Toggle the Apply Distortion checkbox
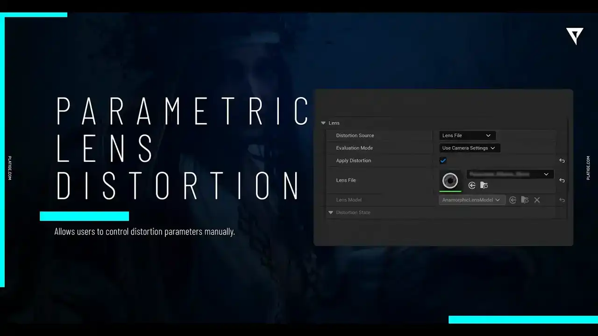 coord(443,161)
